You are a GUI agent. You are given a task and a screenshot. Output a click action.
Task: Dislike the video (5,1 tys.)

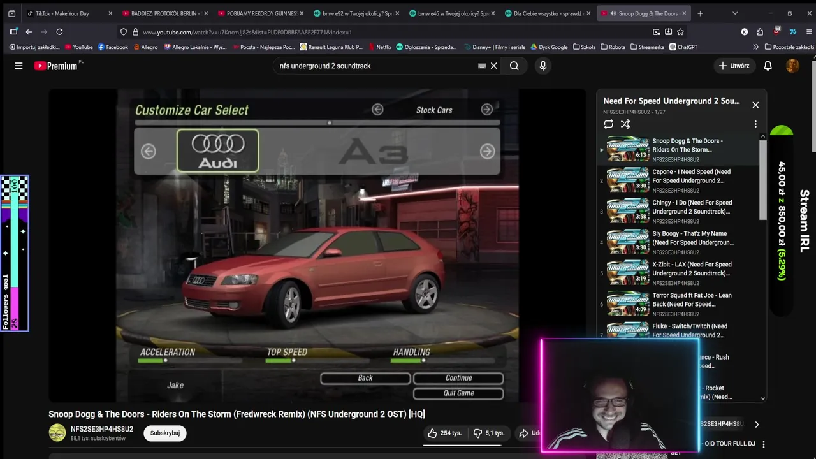pos(488,433)
